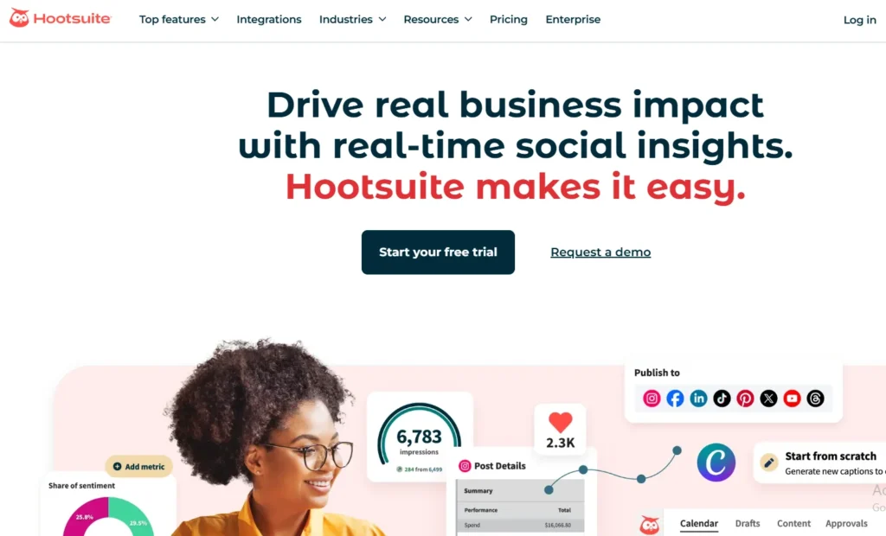Click the red heart likes icon

click(560, 422)
